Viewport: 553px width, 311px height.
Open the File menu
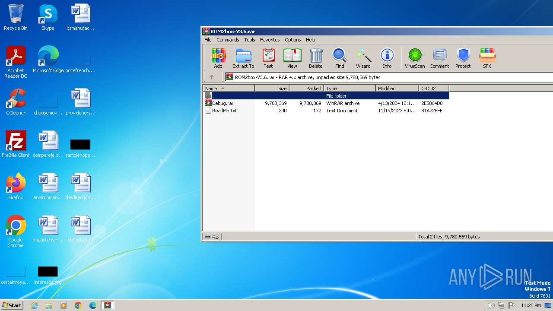point(208,40)
